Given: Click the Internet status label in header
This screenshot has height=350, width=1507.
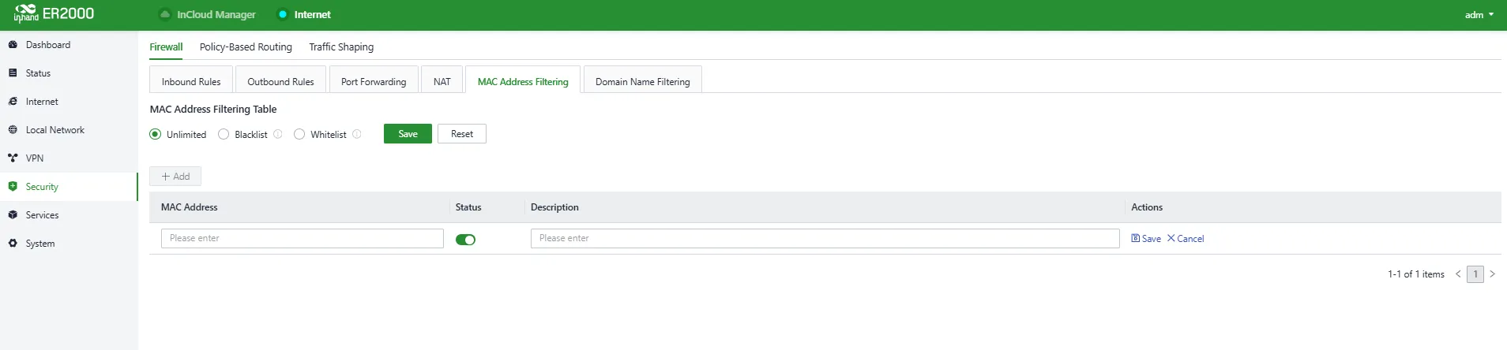Looking at the screenshot, I should 312,14.
